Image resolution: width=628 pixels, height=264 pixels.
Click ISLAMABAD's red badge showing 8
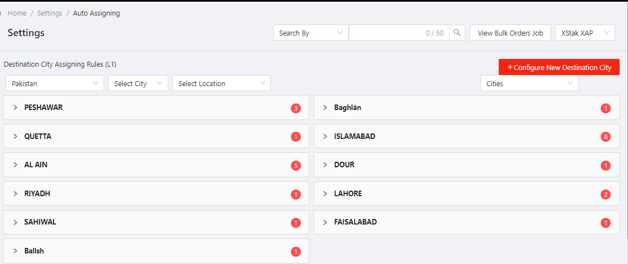point(606,137)
